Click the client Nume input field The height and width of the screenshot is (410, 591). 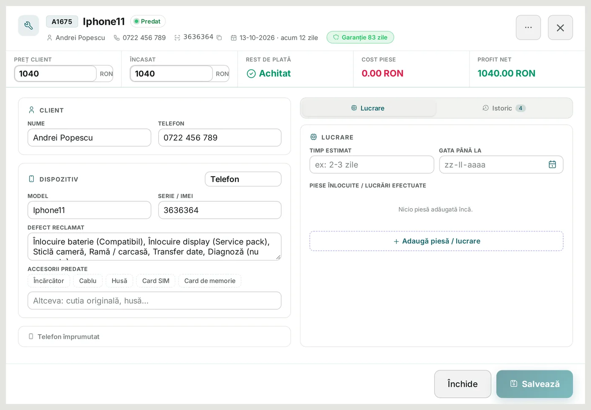pyautogui.click(x=89, y=138)
